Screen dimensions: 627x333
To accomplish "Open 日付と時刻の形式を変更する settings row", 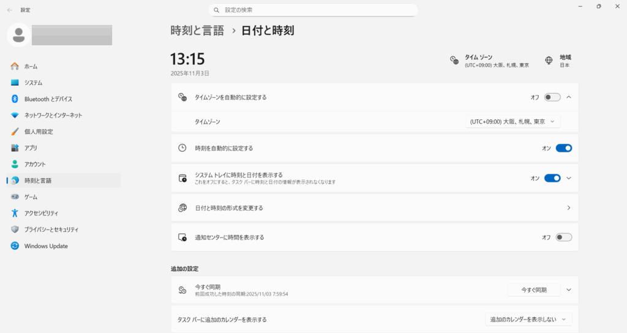I will tap(374, 208).
